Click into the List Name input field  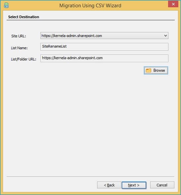point(104,47)
